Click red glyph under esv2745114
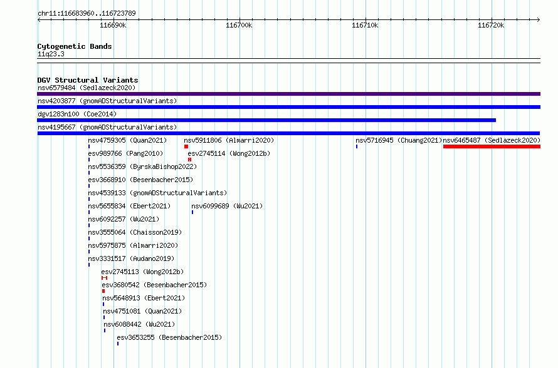Screen dimensions: 558x368 (x=190, y=160)
